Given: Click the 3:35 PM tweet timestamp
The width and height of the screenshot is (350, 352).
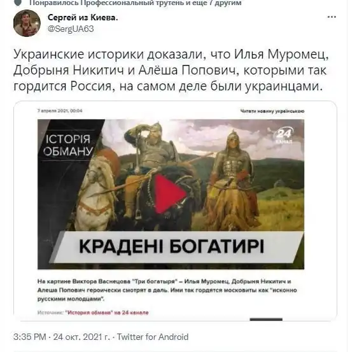Looking at the screenshot, I should pos(30,337).
